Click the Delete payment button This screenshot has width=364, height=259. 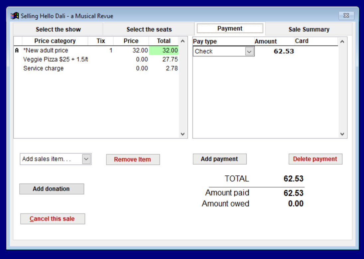[315, 159]
